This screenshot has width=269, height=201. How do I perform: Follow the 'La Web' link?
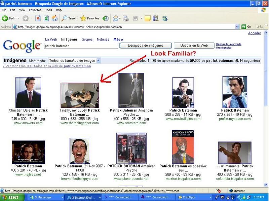pos(51,40)
